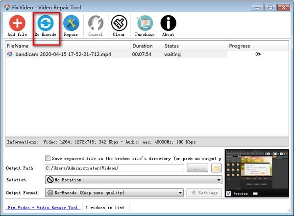Click the waiting status cell
The width and height of the screenshot is (294, 216).
pos(172,54)
